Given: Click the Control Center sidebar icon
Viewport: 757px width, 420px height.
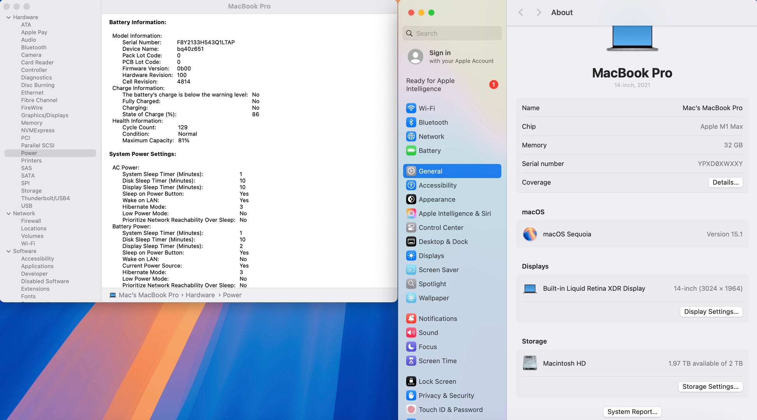Looking at the screenshot, I should tap(411, 227).
